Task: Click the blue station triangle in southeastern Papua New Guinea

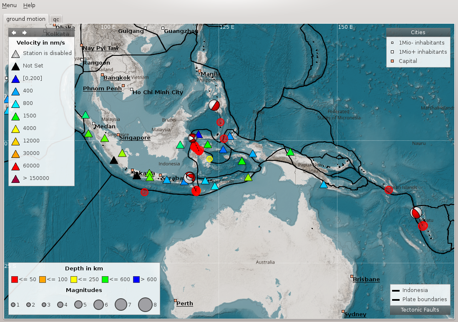Action: click(323, 185)
